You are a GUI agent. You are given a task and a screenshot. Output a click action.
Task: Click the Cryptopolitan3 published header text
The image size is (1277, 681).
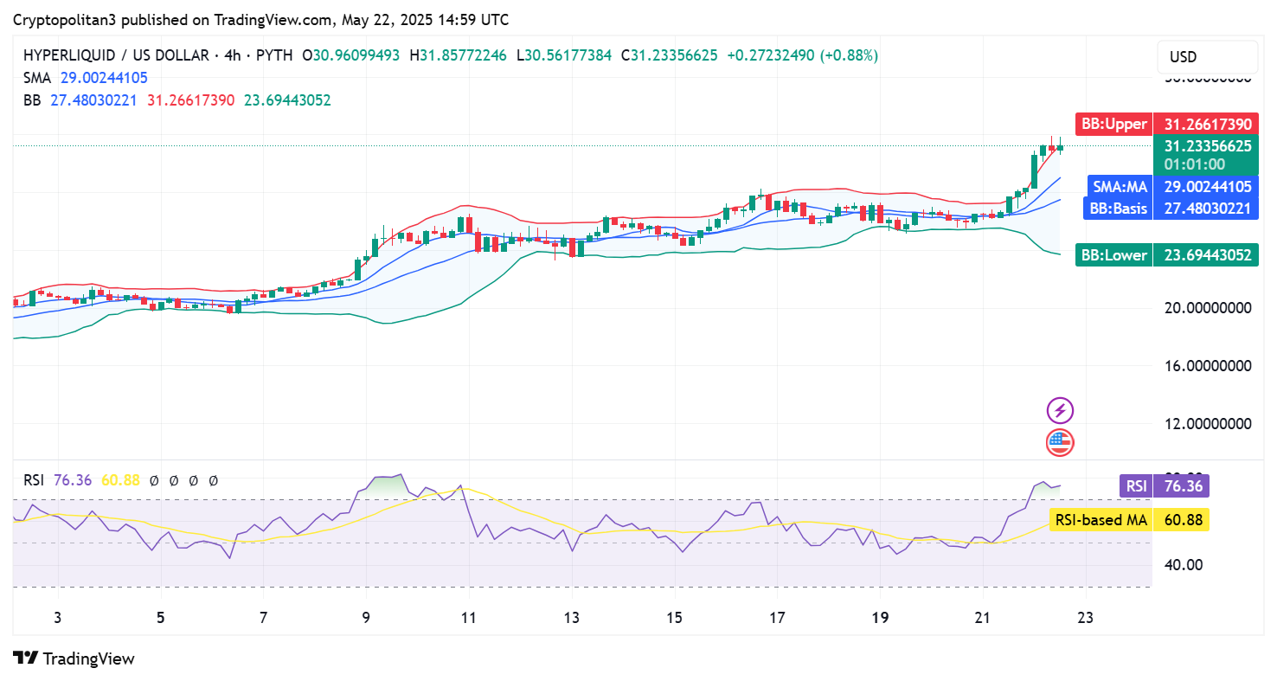coord(261,19)
